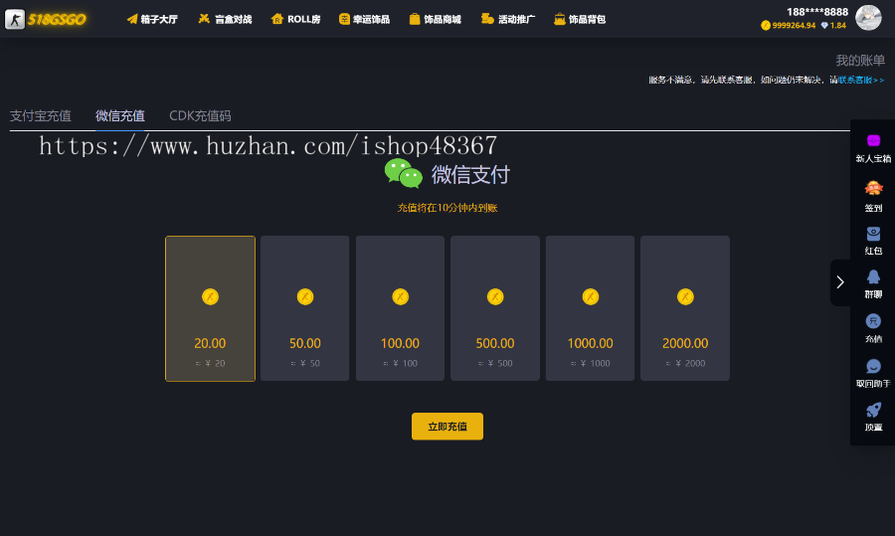Click the 立即充值 button
This screenshot has width=895, height=536.
447,427
